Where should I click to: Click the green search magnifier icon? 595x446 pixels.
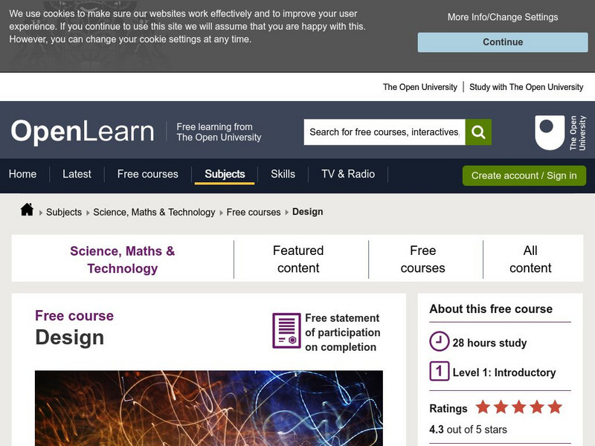click(x=478, y=132)
